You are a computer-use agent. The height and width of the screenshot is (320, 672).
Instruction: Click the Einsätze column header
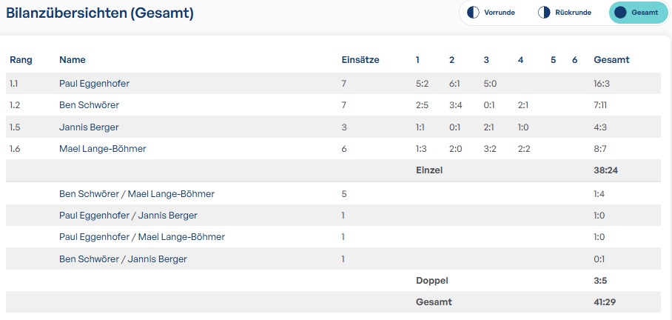point(360,60)
